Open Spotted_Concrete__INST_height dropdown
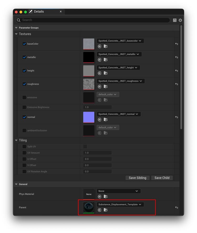 (x=118, y=68)
